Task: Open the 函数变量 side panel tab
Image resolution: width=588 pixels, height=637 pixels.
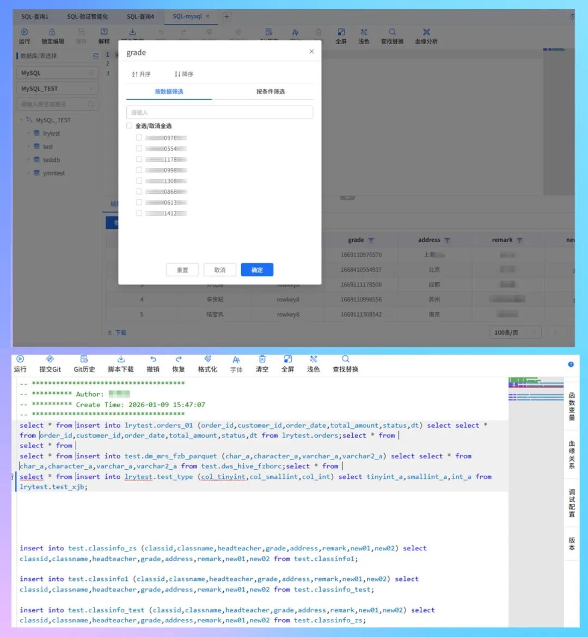Action: point(572,407)
